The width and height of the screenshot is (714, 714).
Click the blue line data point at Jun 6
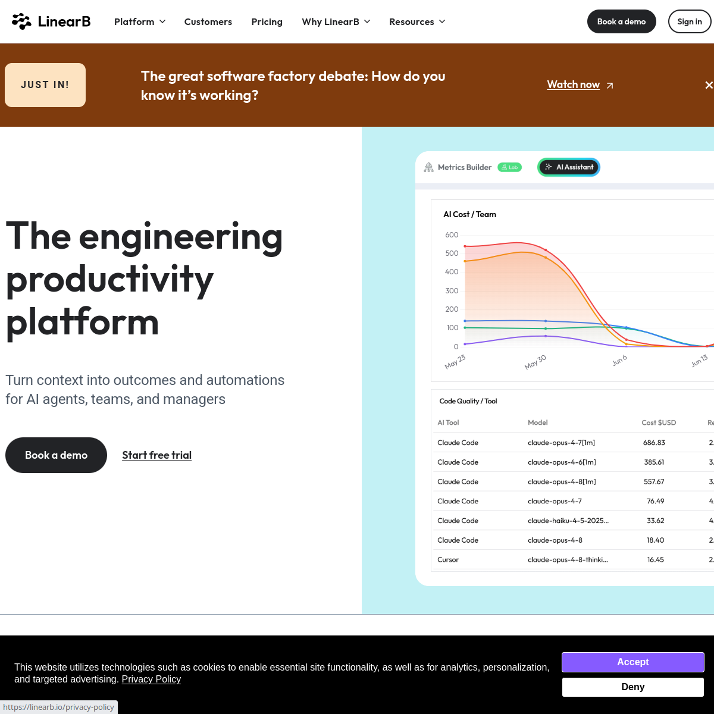627,328
